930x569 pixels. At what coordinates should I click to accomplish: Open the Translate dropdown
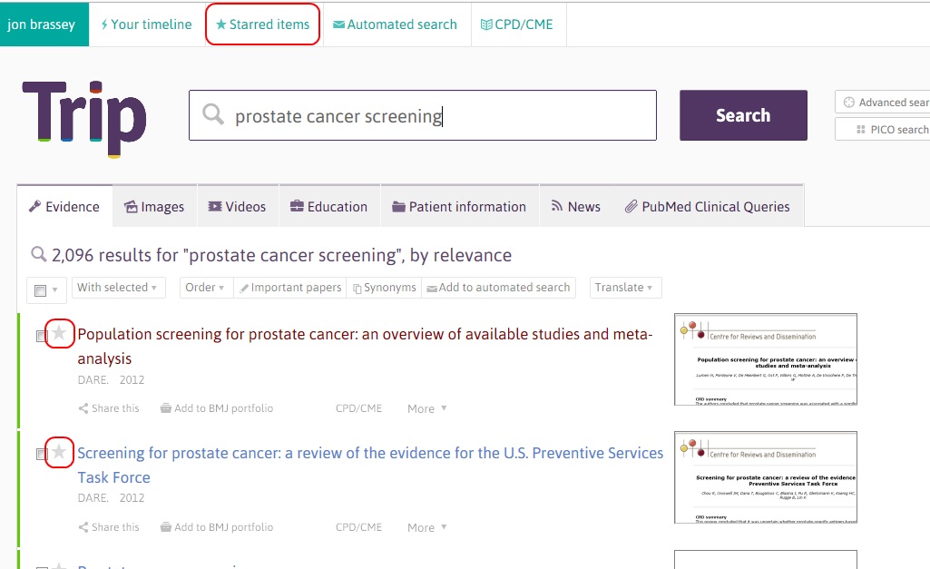click(625, 288)
